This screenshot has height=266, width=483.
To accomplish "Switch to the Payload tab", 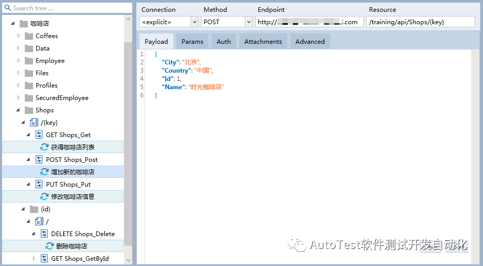I will (156, 42).
